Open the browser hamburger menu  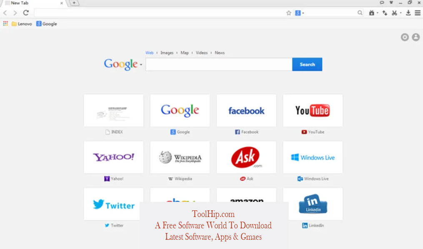(418, 13)
